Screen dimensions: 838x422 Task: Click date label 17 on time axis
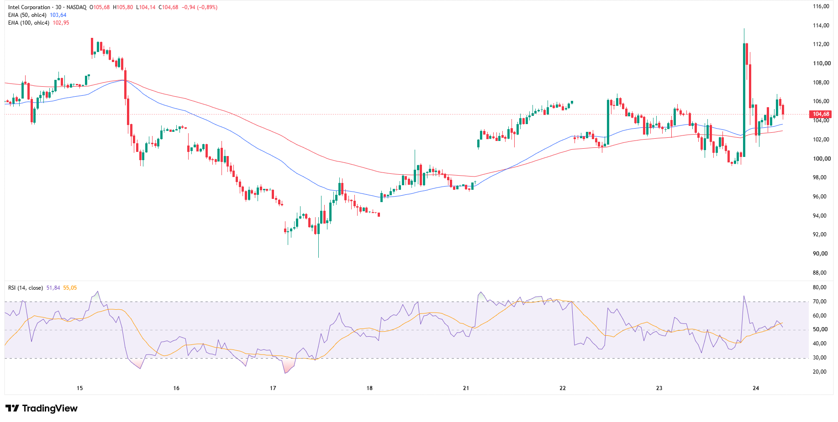273,388
